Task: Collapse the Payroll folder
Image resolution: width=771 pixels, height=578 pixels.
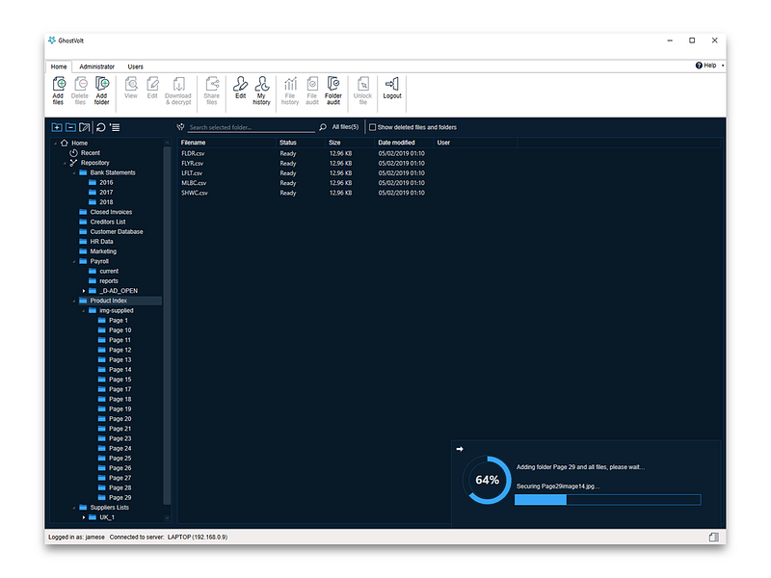Action: (x=74, y=261)
